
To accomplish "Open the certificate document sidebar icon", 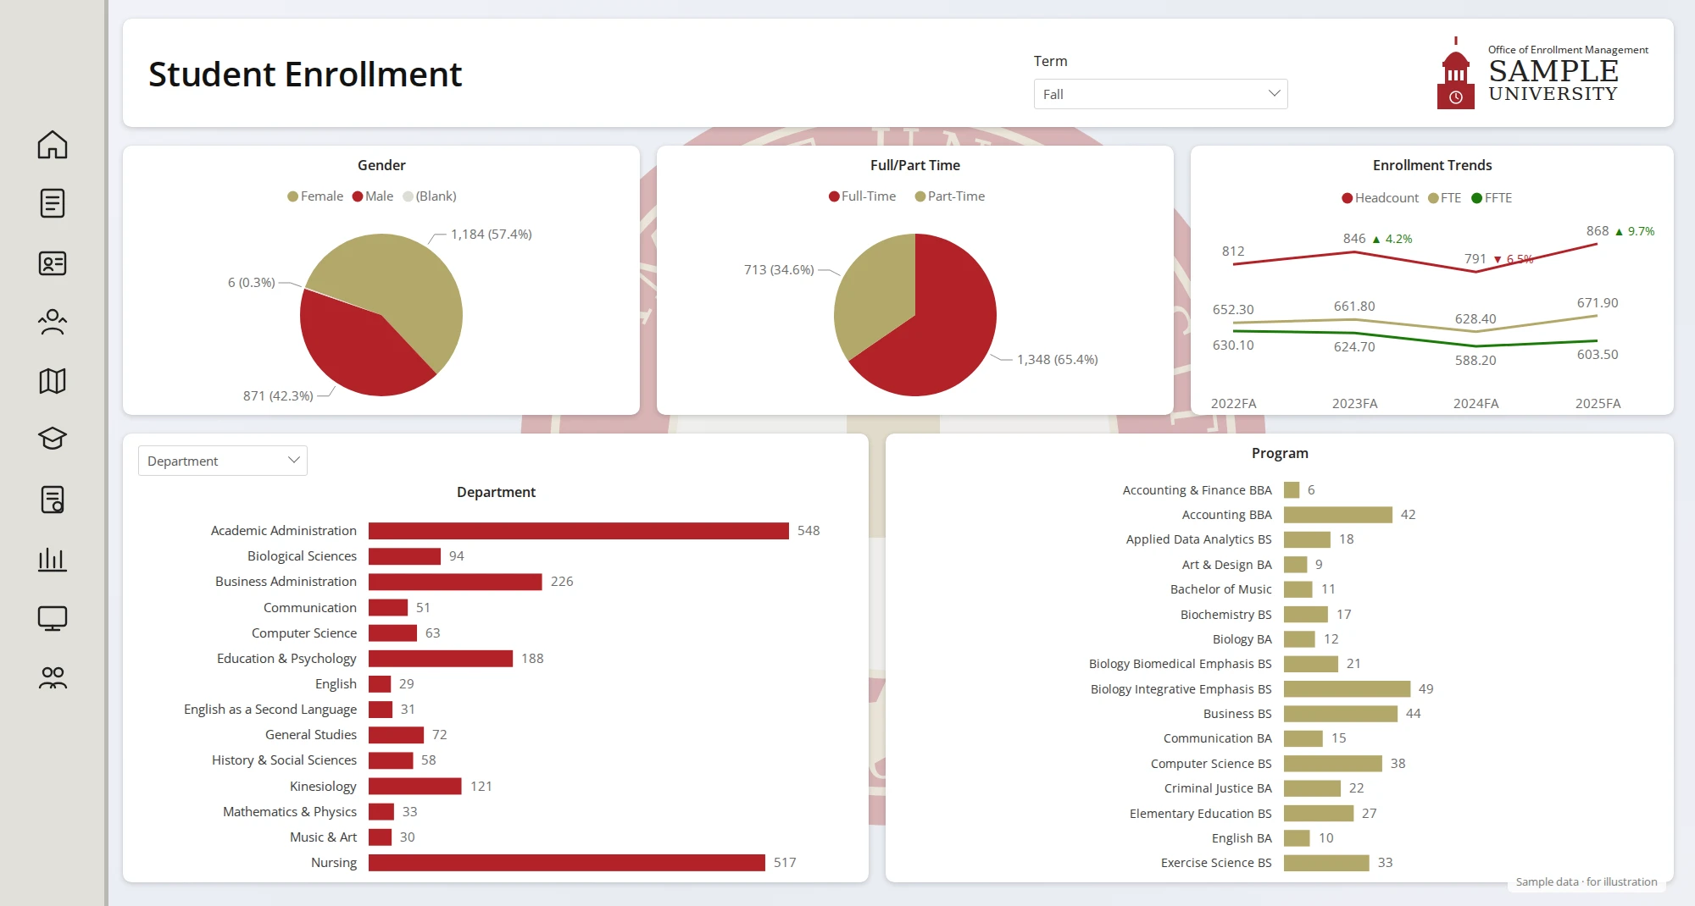I will click(53, 500).
